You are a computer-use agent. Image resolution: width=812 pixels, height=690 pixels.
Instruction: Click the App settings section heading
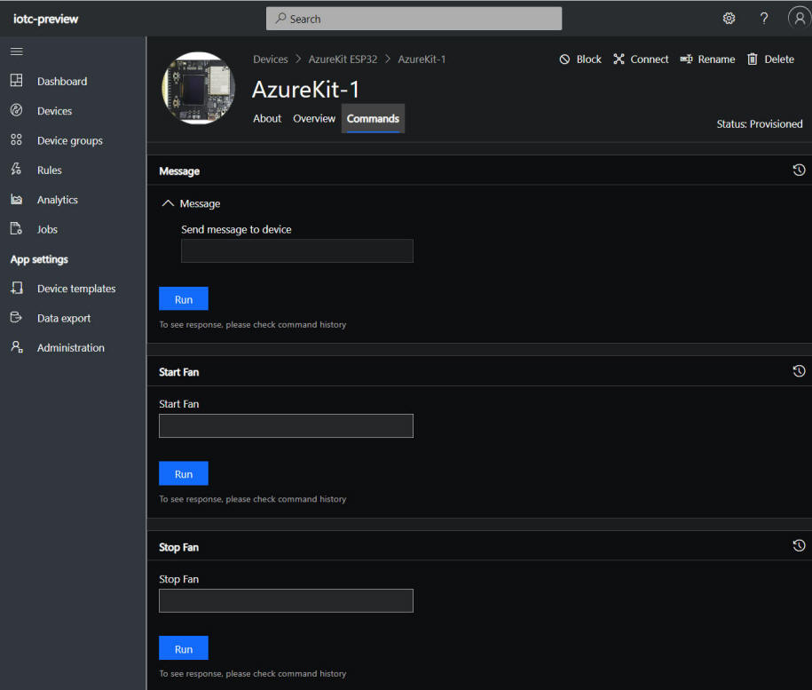tap(39, 259)
